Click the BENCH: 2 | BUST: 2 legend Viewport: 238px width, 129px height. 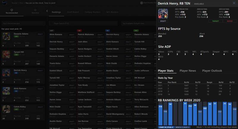[183, 127]
